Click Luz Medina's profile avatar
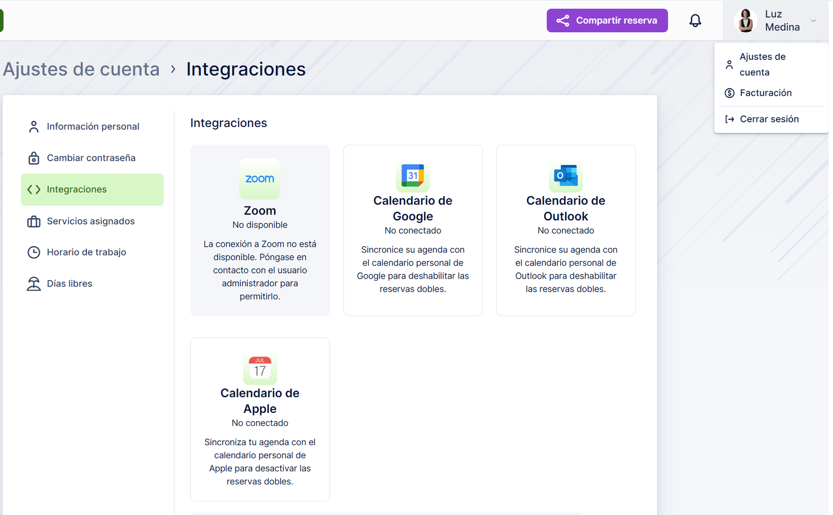833x515 pixels. coord(746,21)
